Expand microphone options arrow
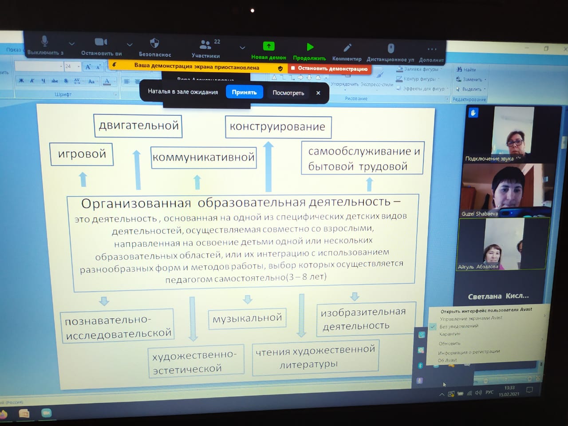This screenshot has width=568, height=426. click(71, 43)
